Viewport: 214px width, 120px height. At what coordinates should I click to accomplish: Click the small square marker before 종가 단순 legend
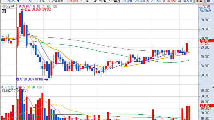tap(16, 7)
